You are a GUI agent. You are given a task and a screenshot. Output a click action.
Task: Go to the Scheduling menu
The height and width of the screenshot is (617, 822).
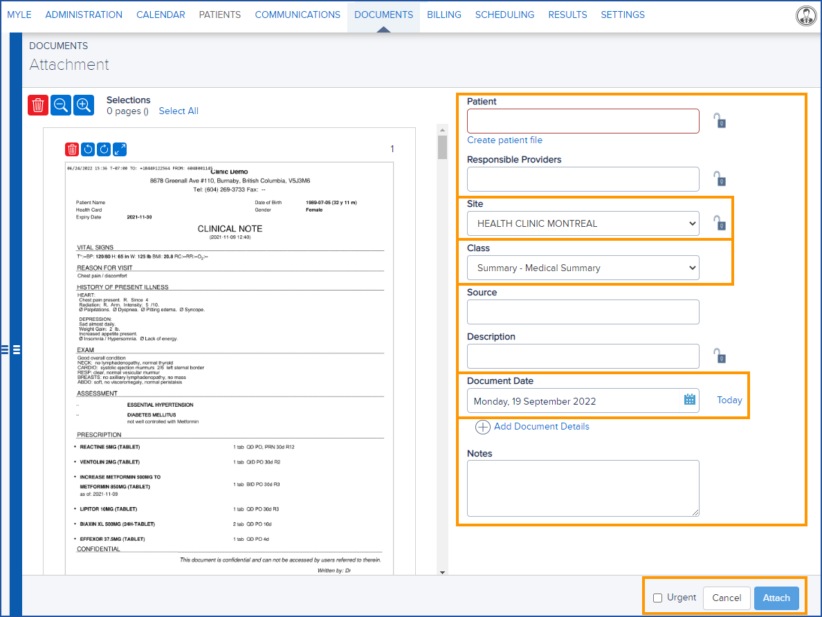[504, 15]
